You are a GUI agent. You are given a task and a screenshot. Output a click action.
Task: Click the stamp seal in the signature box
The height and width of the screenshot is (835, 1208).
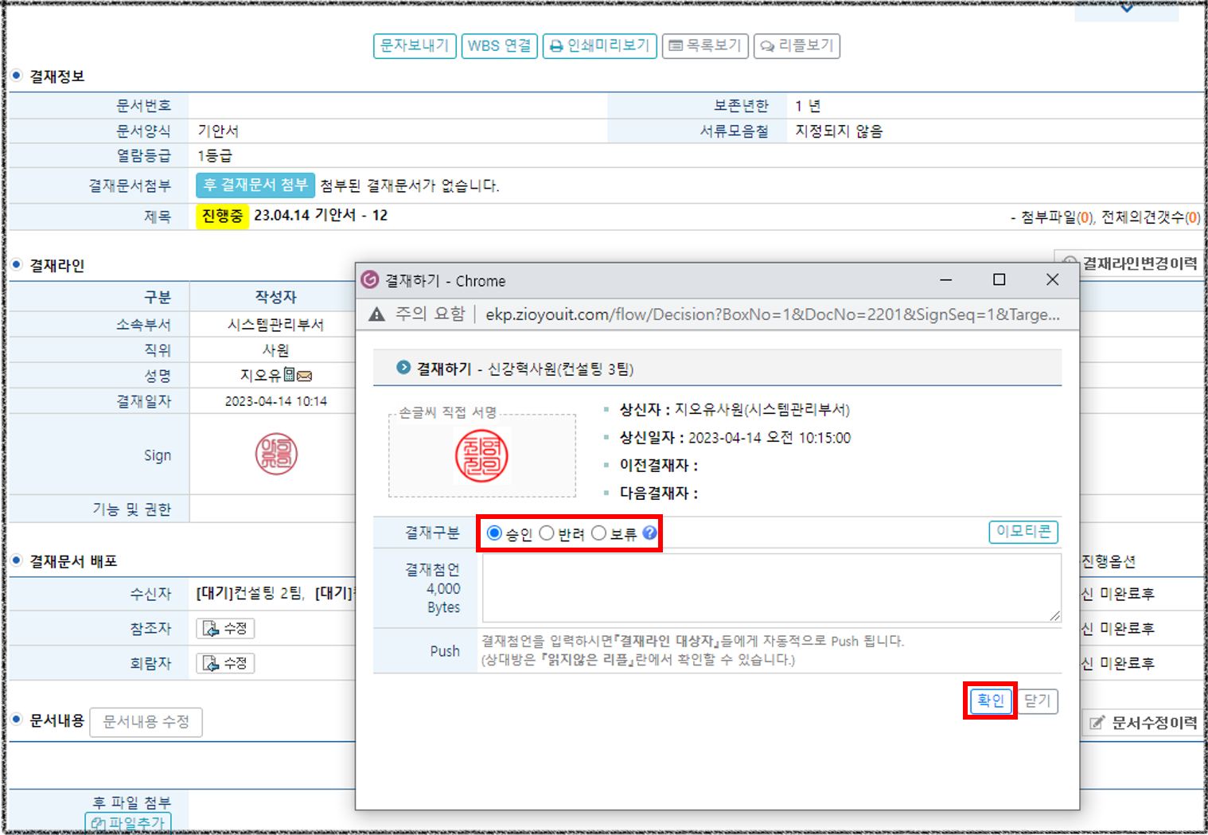(x=481, y=455)
